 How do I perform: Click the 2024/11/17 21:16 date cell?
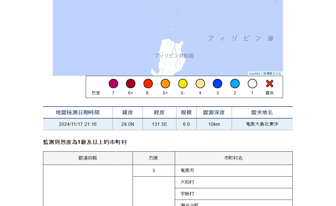(78, 124)
